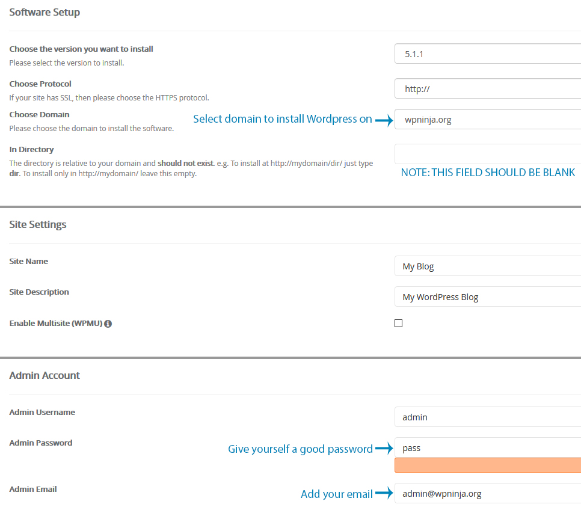Click the Admin Username field containing admin
The height and width of the screenshot is (528, 581).
pyautogui.click(x=487, y=417)
